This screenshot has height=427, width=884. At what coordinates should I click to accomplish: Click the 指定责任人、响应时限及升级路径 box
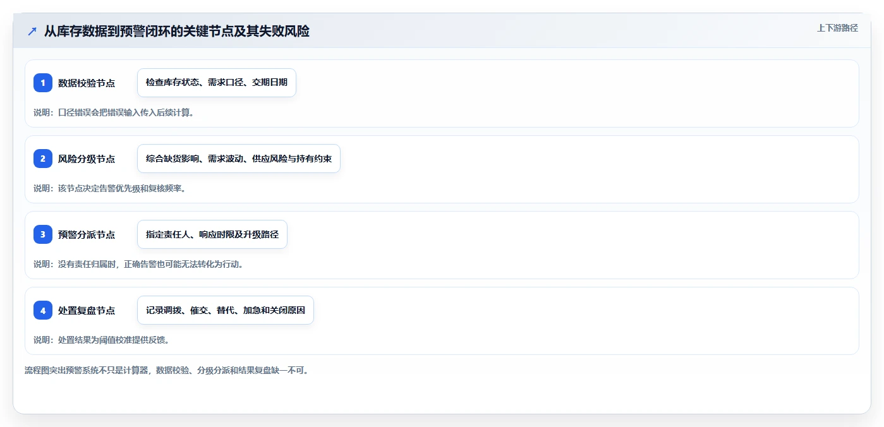point(212,234)
